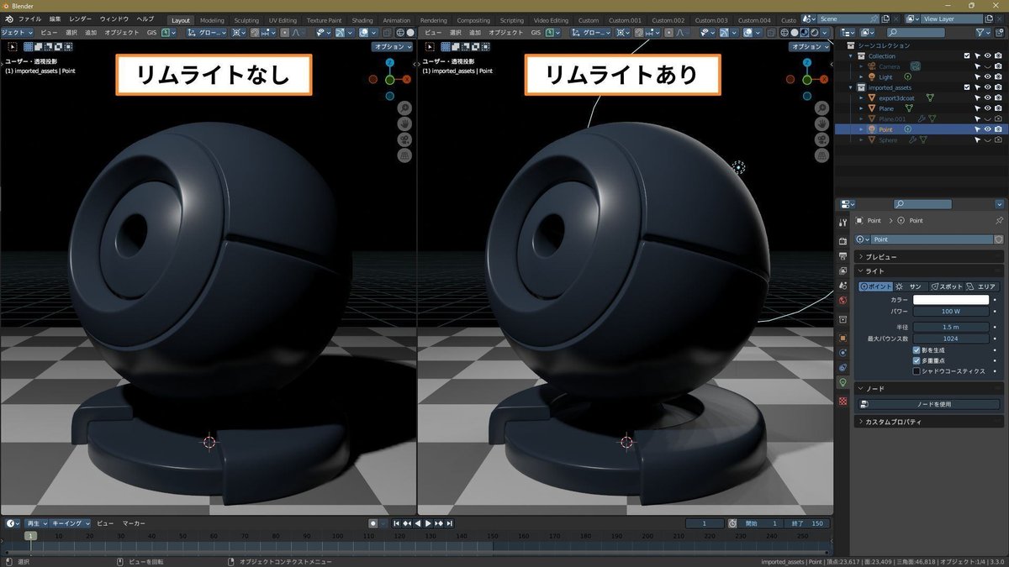
Task: Open the World properties tab (red globe)
Action: (x=843, y=301)
